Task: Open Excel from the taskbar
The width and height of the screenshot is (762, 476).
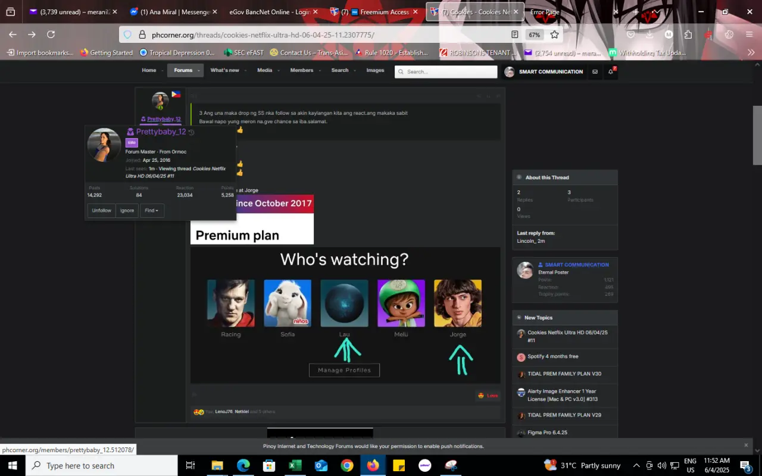Action: [x=295, y=465]
